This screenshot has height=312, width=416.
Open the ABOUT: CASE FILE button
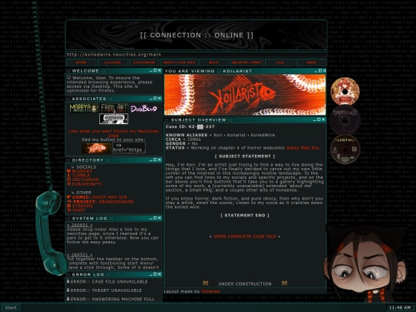(179, 62)
